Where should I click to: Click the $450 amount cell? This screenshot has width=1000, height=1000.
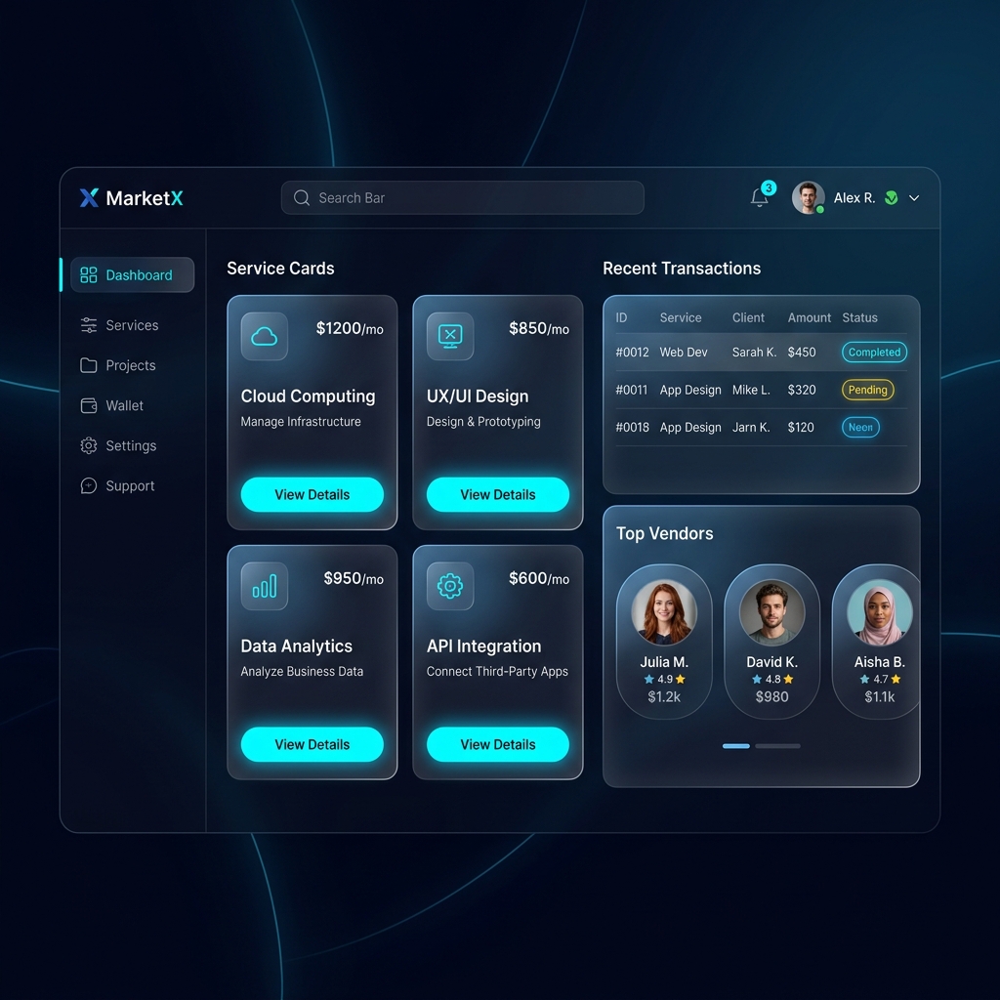(802, 352)
